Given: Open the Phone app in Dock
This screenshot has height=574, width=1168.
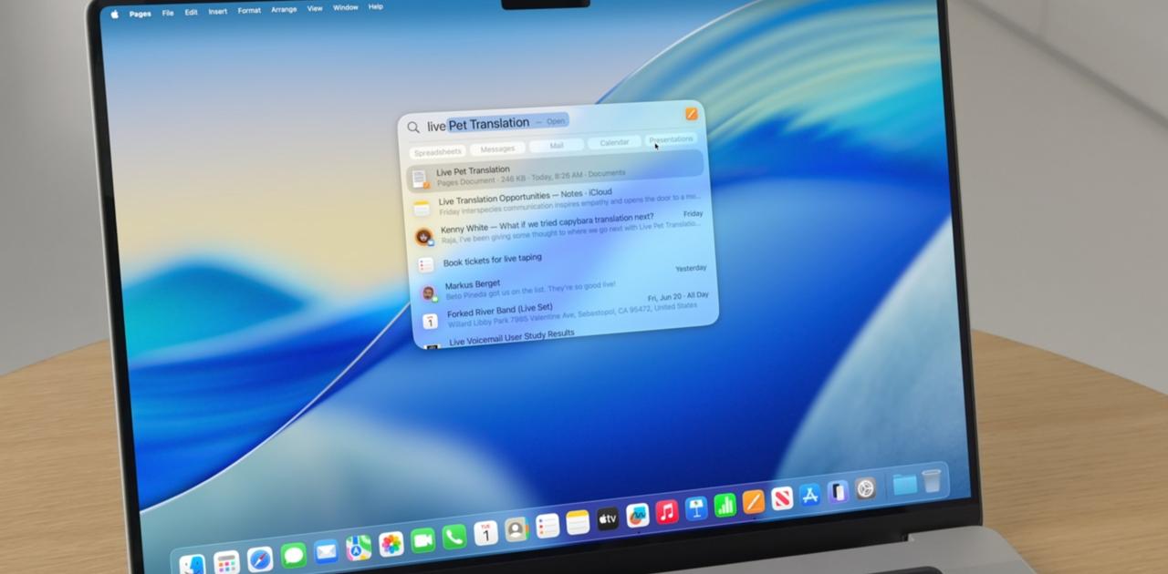Looking at the screenshot, I should click(454, 537).
